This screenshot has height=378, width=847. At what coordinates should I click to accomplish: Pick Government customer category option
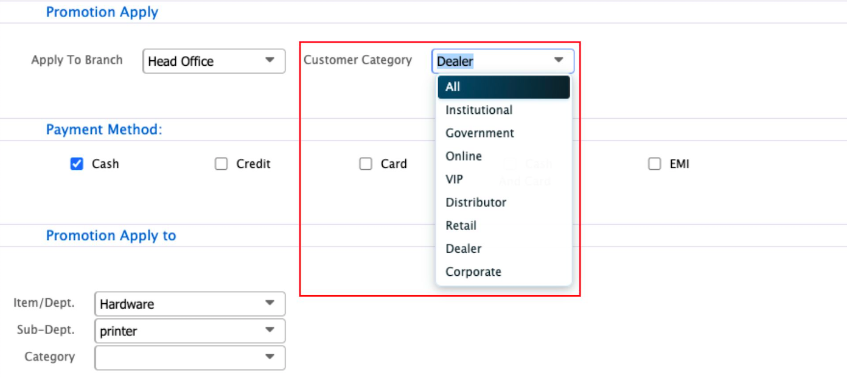click(x=479, y=133)
